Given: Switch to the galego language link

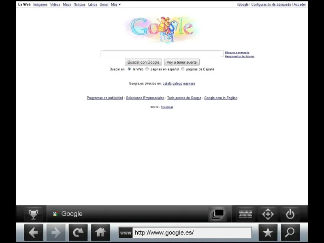Looking at the screenshot, I should 177,83.
